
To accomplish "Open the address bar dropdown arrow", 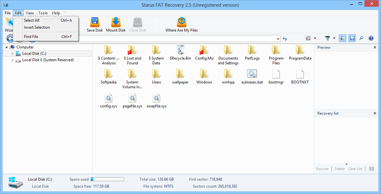I will (x=278, y=39).
